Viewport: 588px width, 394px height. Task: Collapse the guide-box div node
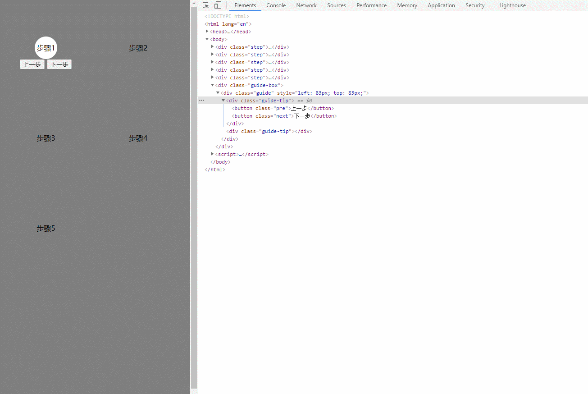coord(213,85)
